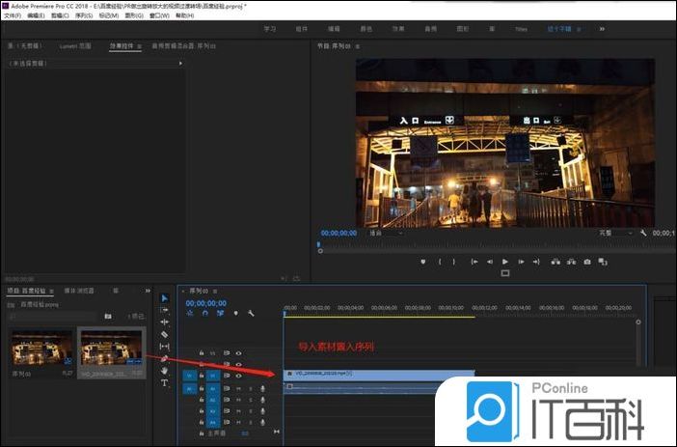This screenshot has height=447, width=677.
Task: Select the Track Select Forward tool
Action: (x=164, y=310)
